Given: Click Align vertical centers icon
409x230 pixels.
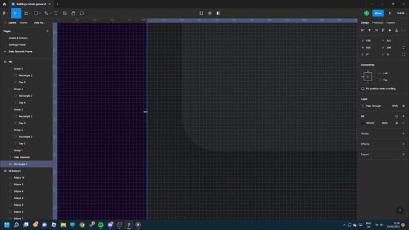Looking at the screenshot, I should [390, 30].
